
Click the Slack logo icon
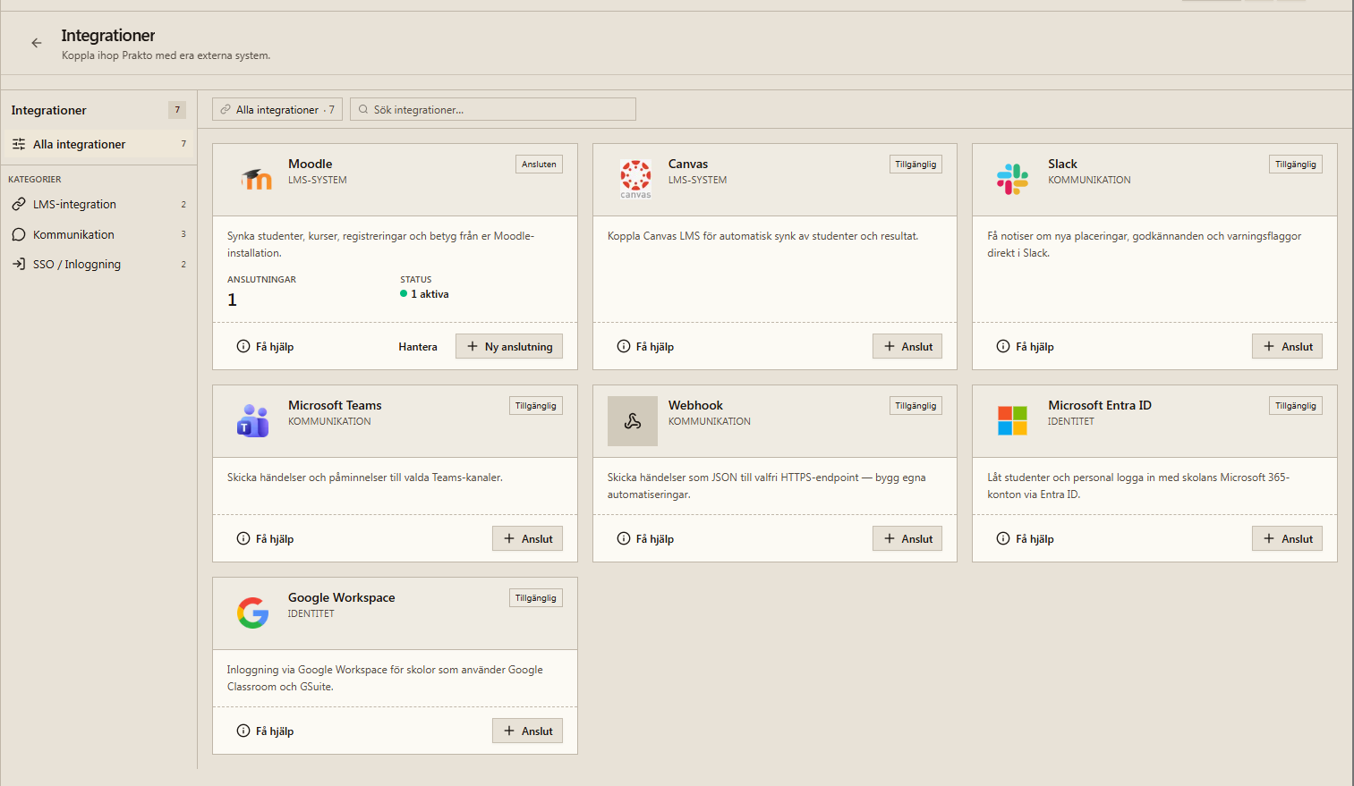click(x=1013, y=179)
